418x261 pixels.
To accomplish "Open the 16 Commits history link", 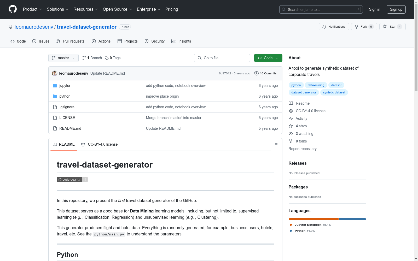I will click(x=265, y=73).
